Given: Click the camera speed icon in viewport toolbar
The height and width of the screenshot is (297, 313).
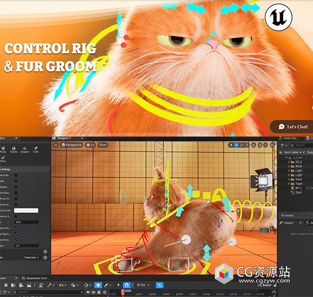Looking at the screenshot, I should coord(266,145).
